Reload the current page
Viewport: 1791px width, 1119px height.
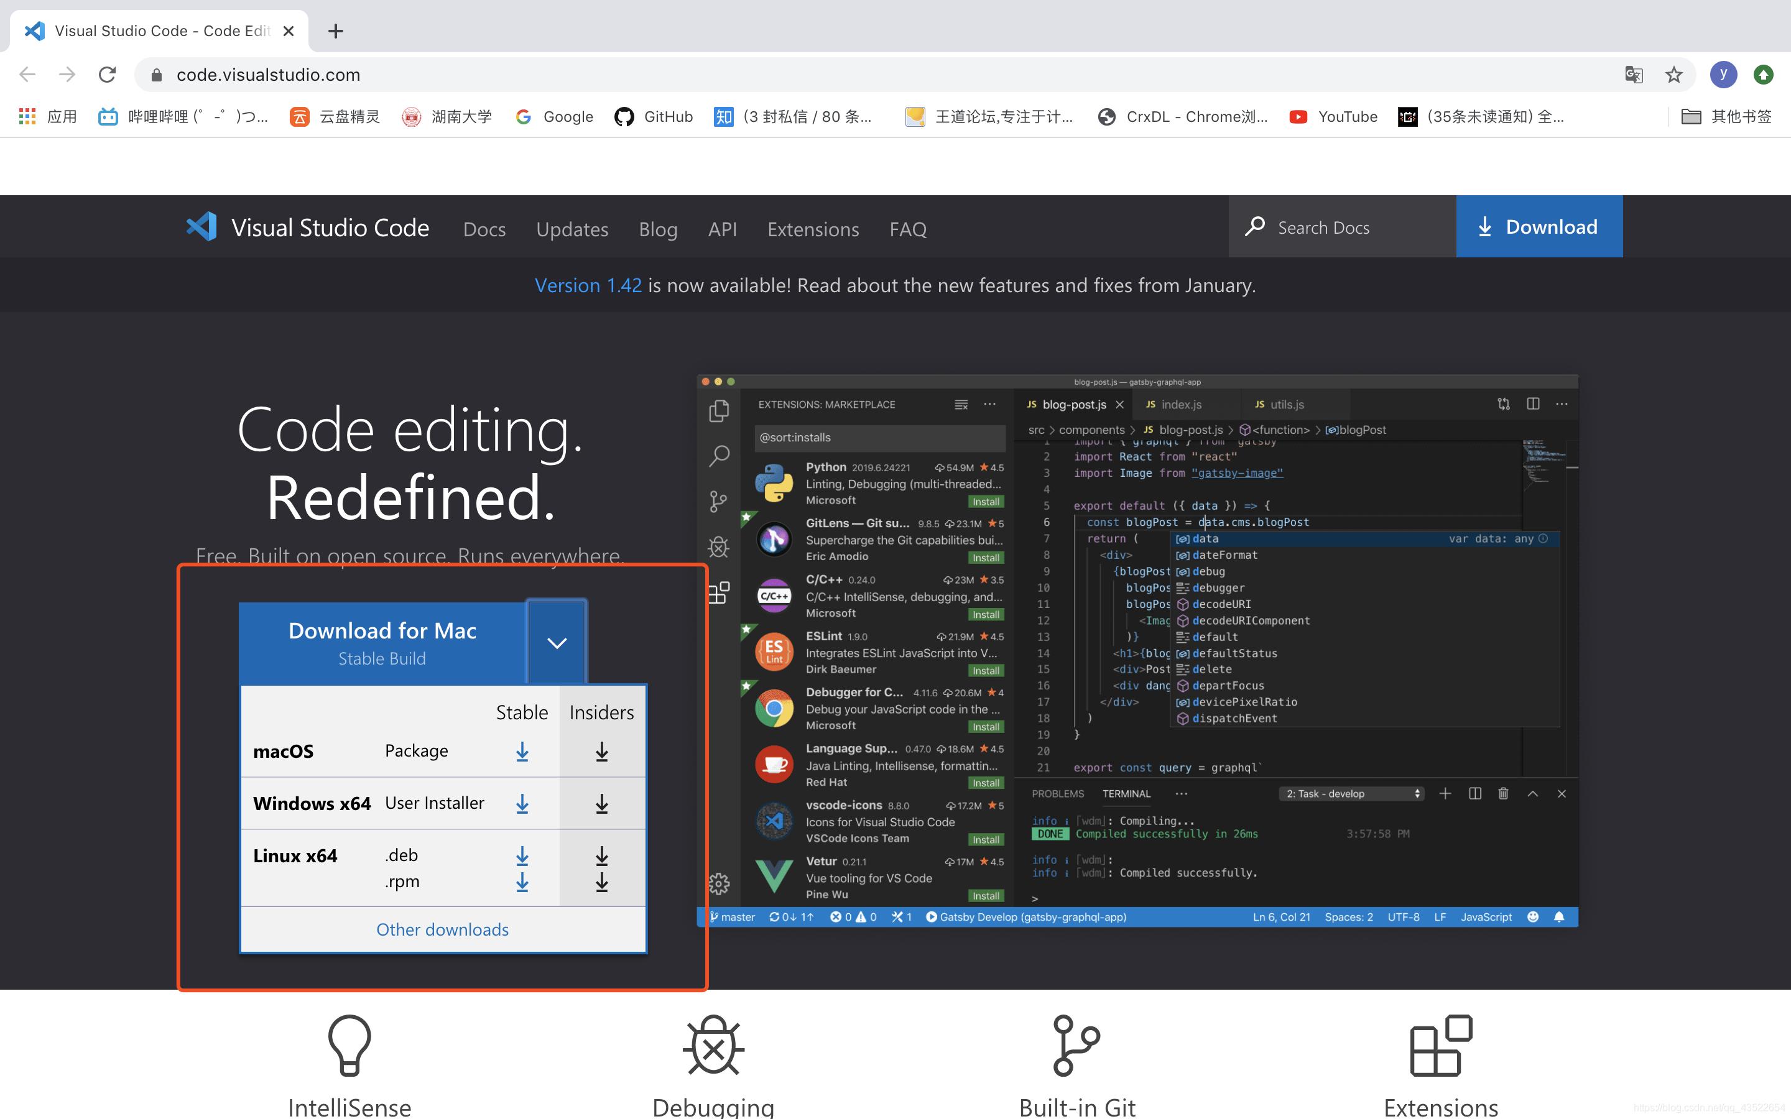coord(108,75)
